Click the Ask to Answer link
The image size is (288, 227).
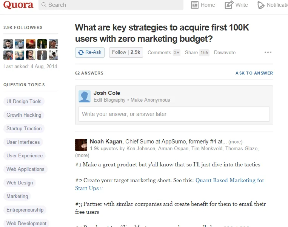tap(254, 73)
